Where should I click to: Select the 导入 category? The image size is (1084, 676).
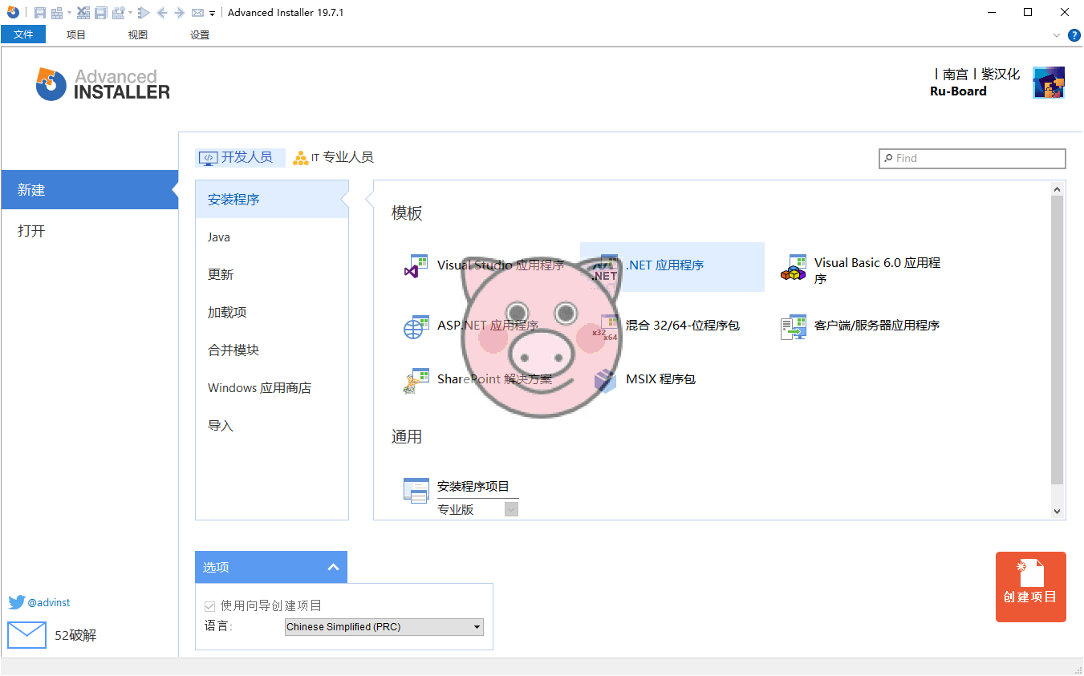click(272, 425)
